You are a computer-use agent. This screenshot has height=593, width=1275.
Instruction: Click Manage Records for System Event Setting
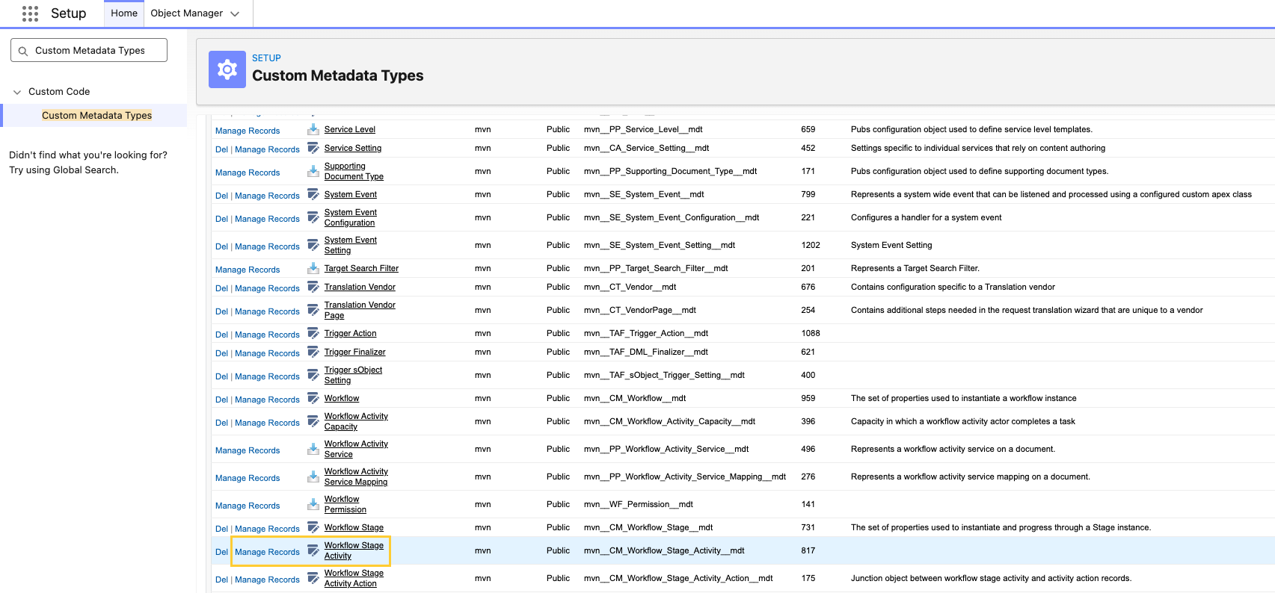pyautogui.click(x=267, y=246)
